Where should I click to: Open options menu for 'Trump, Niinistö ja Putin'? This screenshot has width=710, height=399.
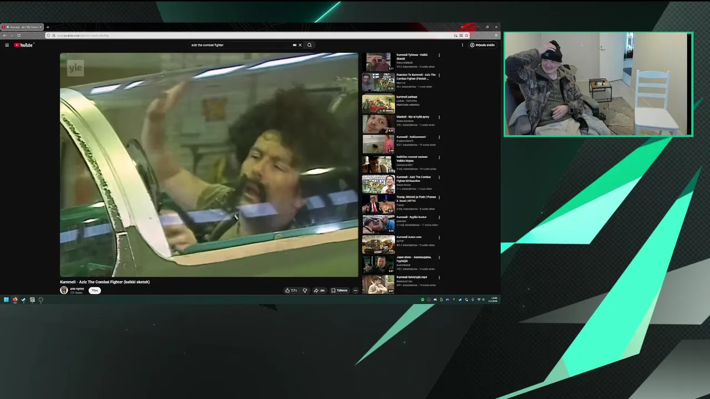click(439, 197)
